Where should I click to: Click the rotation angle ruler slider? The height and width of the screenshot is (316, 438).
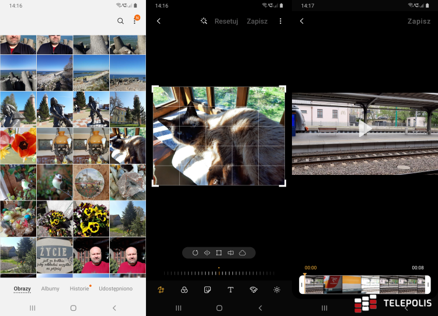219,273
